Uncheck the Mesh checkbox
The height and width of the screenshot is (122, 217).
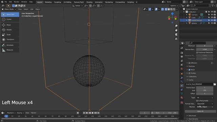pos(189,70)
